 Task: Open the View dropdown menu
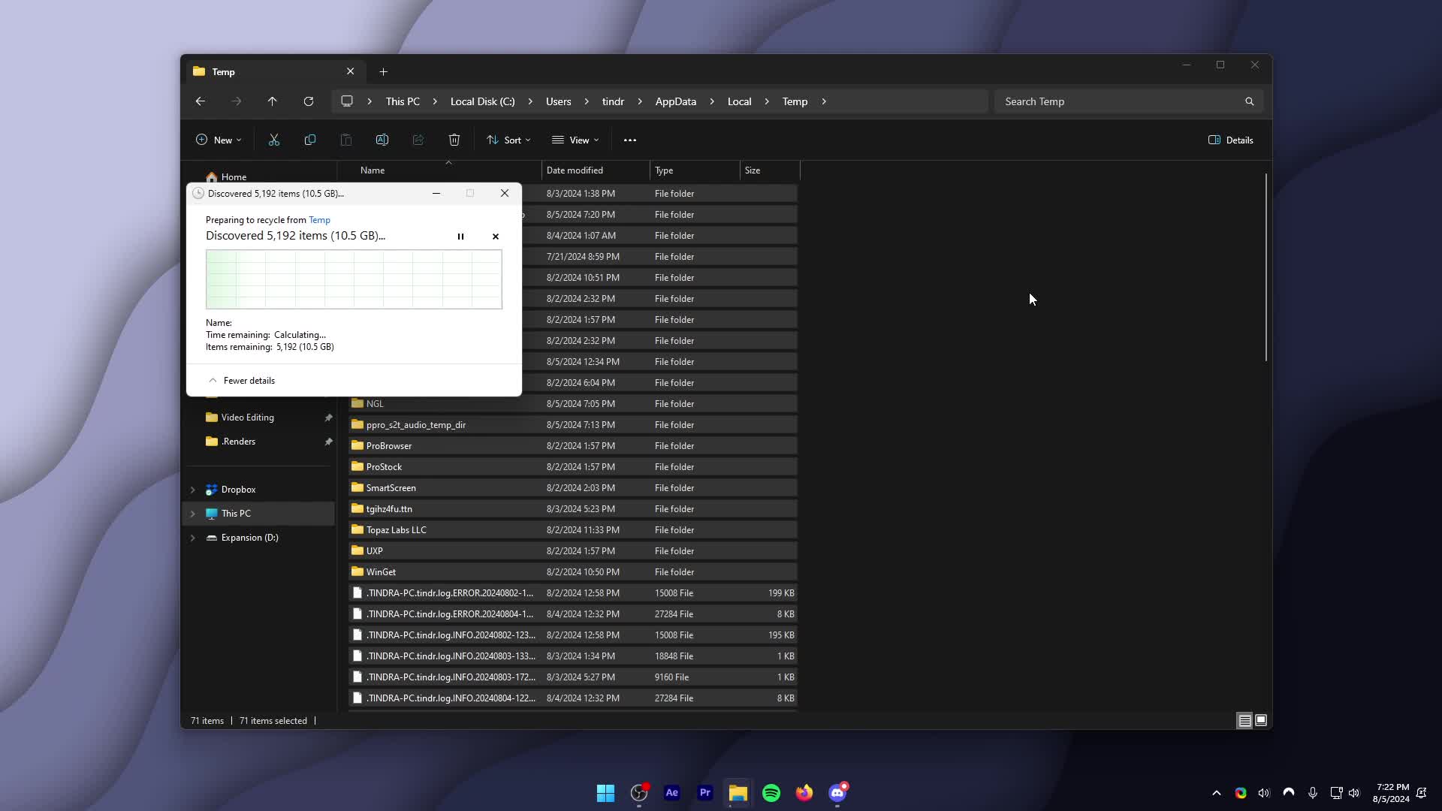(575, 140)
